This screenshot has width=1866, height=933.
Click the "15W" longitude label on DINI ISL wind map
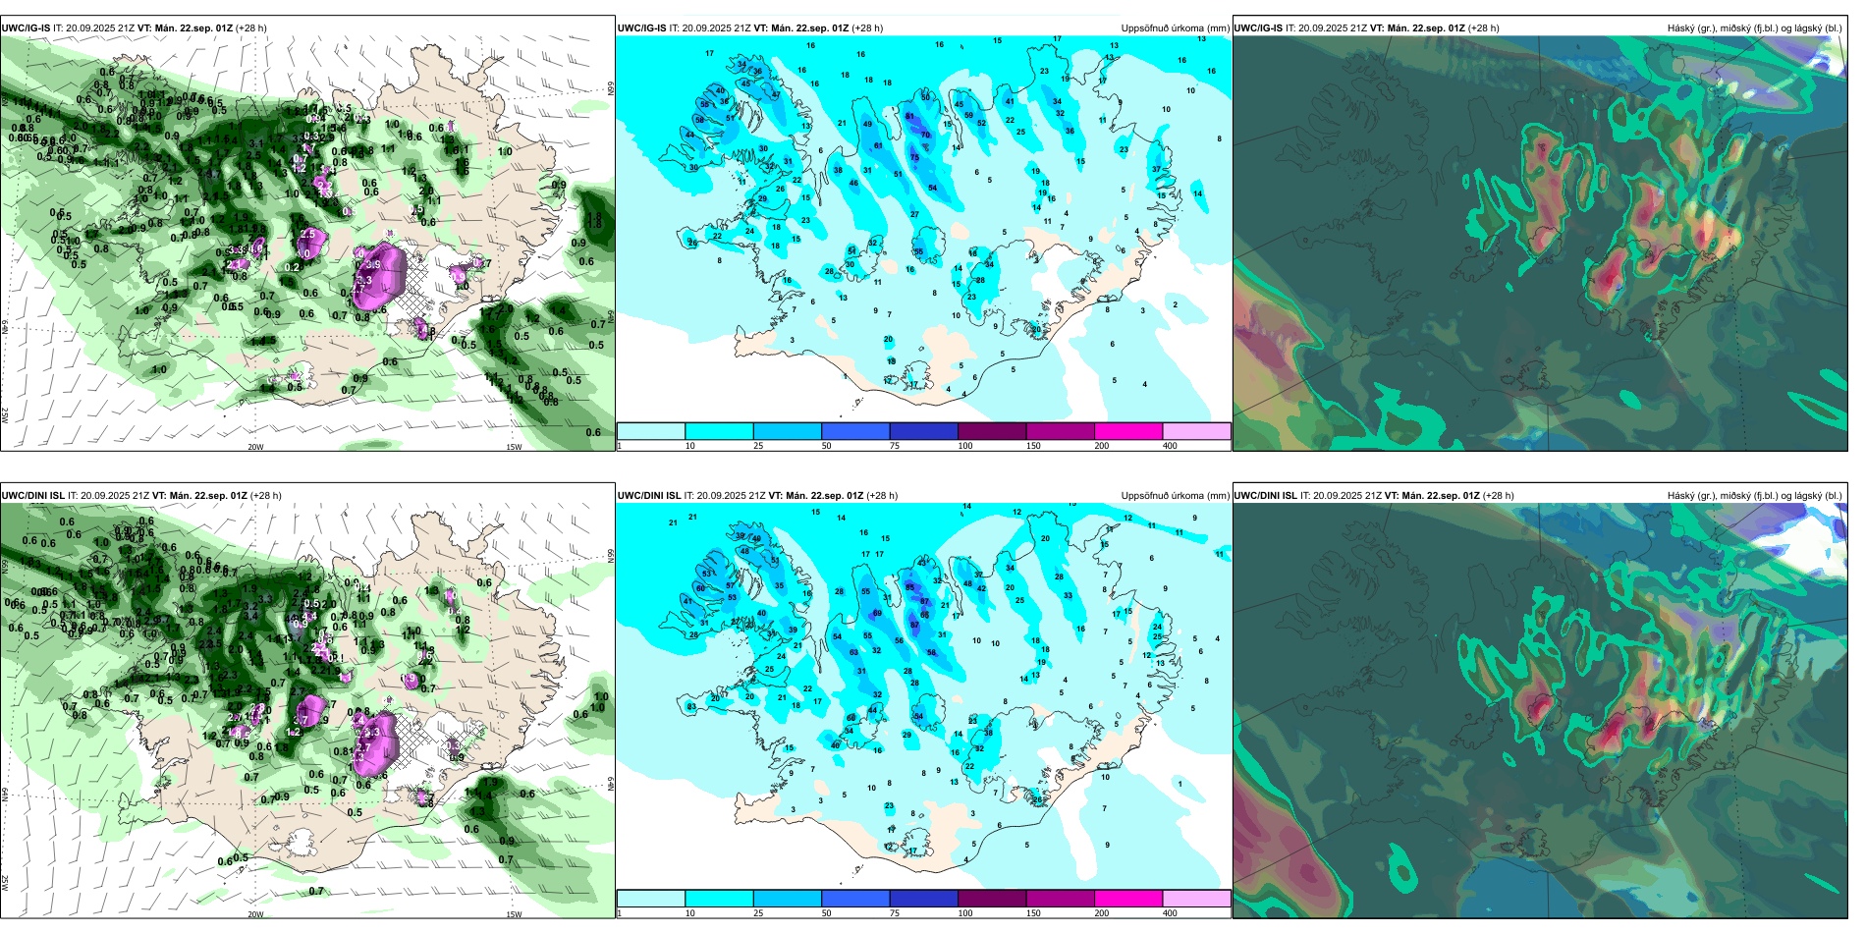click(x=513, y=914)
